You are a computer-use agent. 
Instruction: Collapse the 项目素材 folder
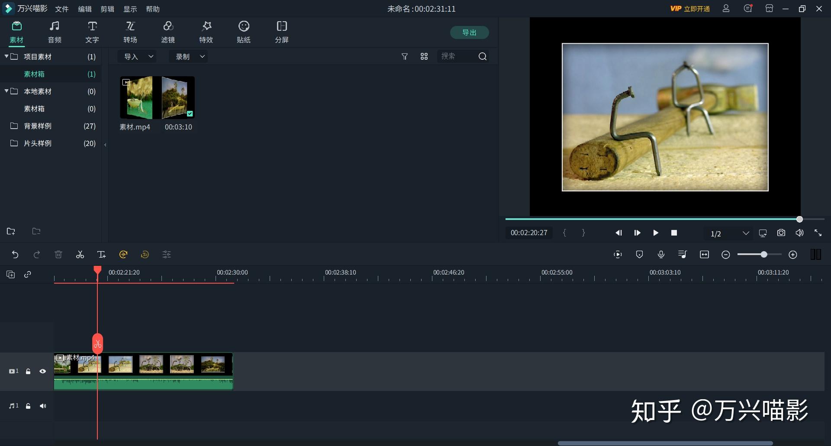[x=6, y=56]
